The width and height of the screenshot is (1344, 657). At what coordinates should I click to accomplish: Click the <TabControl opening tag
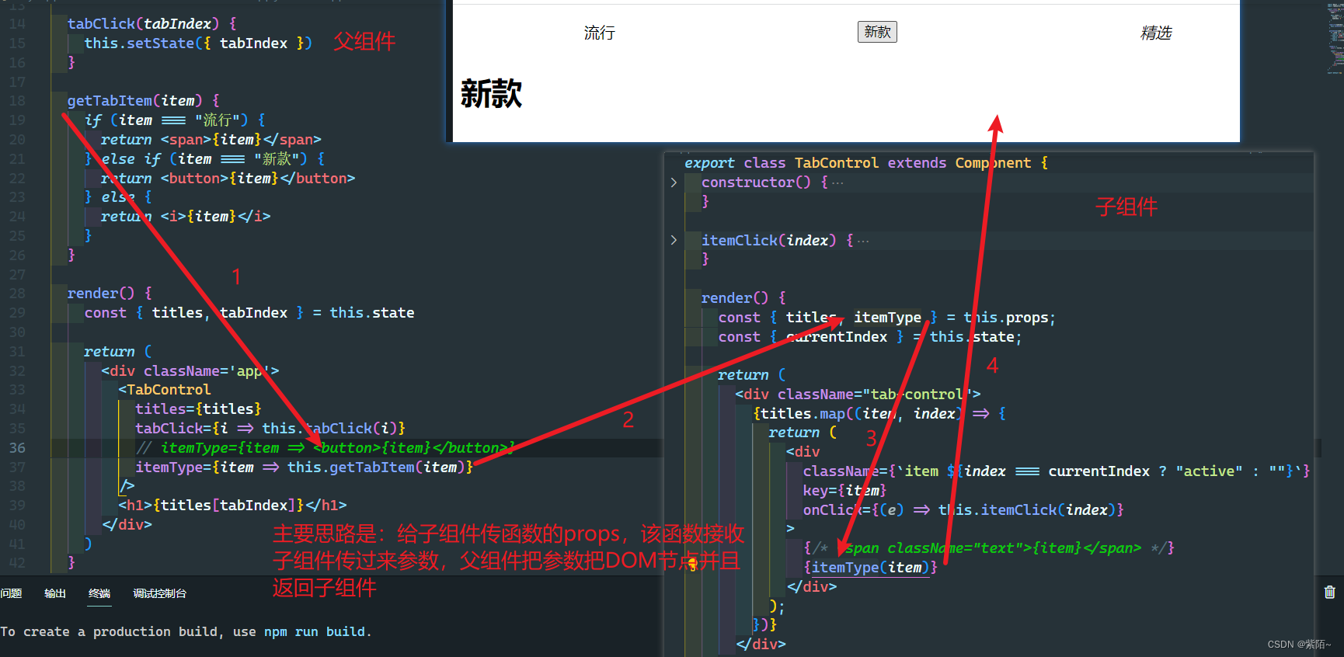tap(165, 390)
